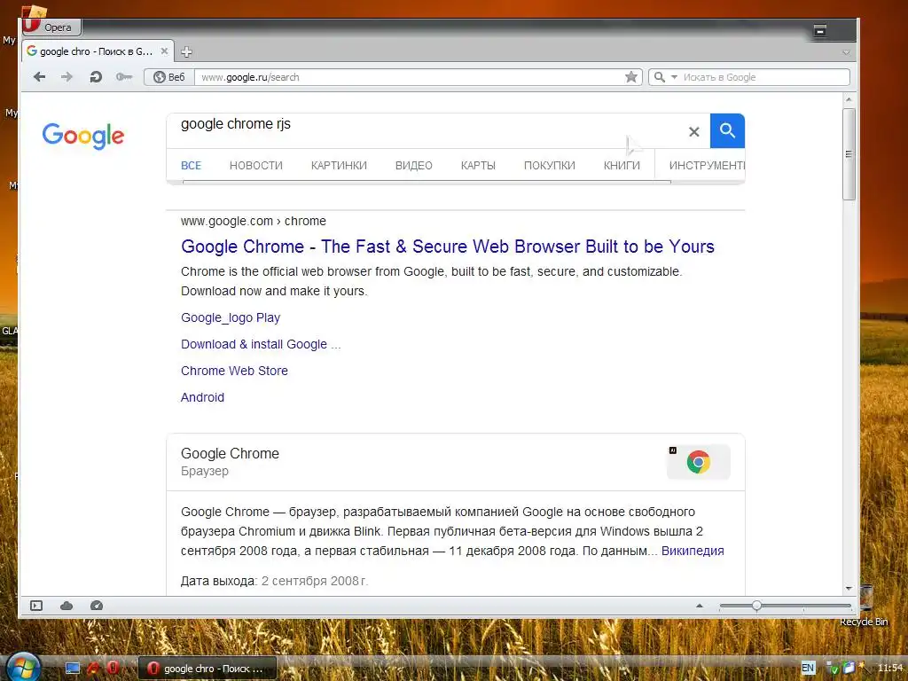This screenshot has width=908, height=681.
Task: Click the Chrome logo thumbnail in knowledge card
Action: [699, 462]
